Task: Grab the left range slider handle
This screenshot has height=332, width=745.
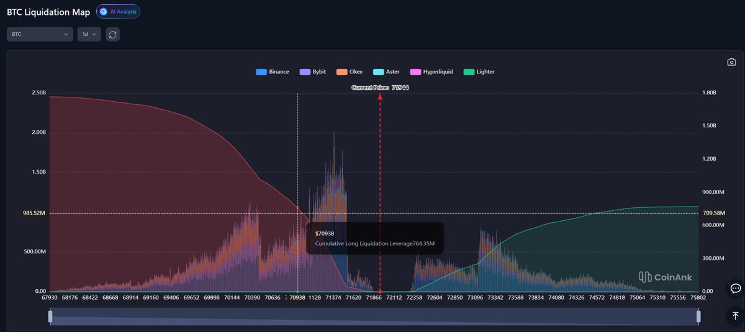Action: [x=50, y=316]
